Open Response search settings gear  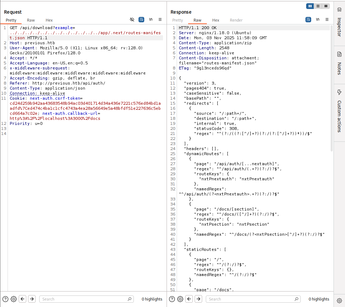180,299
